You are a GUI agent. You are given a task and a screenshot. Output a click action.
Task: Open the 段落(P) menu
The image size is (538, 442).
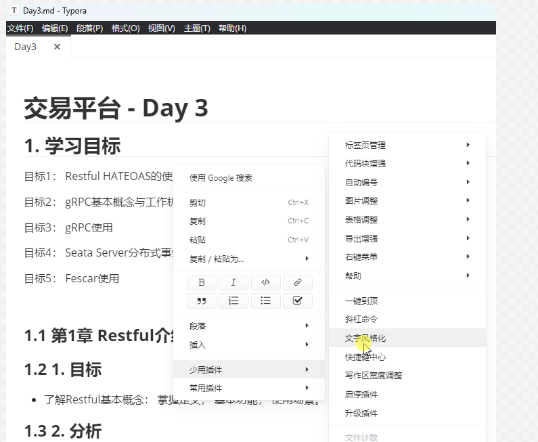click(x=89, y=28)
